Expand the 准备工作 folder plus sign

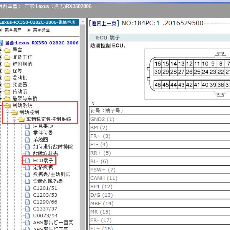tap(1, 57)
